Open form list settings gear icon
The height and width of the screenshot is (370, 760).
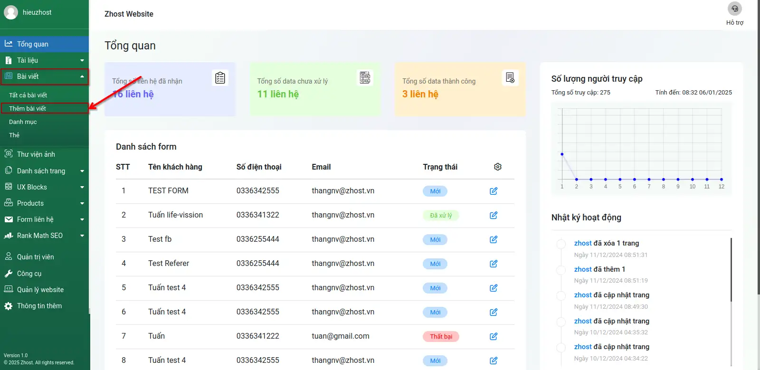[497, 167]
